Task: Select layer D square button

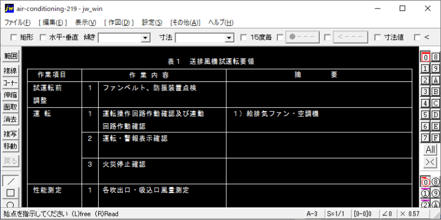Action: tap(436, 115)
